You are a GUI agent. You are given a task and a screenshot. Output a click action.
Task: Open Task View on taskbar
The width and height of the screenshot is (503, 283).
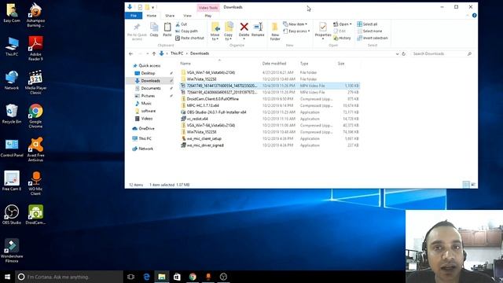130,277
